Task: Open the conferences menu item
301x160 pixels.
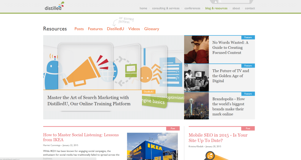Action: [192, 8]
